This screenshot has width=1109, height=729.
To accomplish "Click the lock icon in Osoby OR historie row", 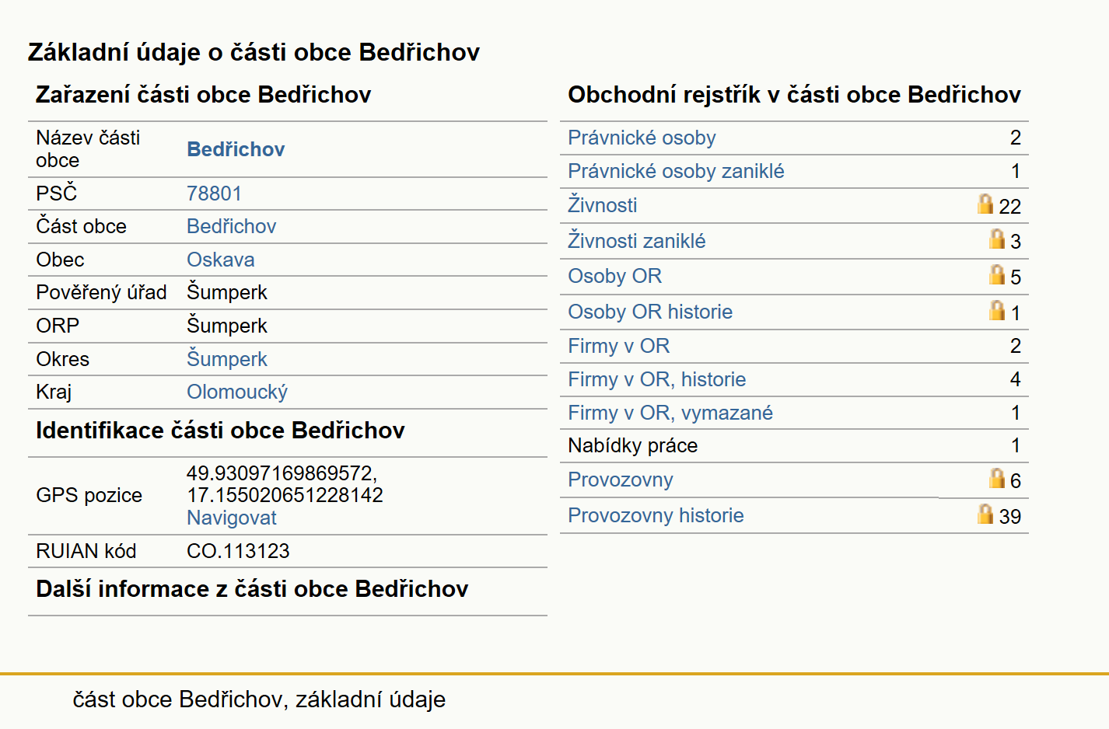I will click(997, 310).
